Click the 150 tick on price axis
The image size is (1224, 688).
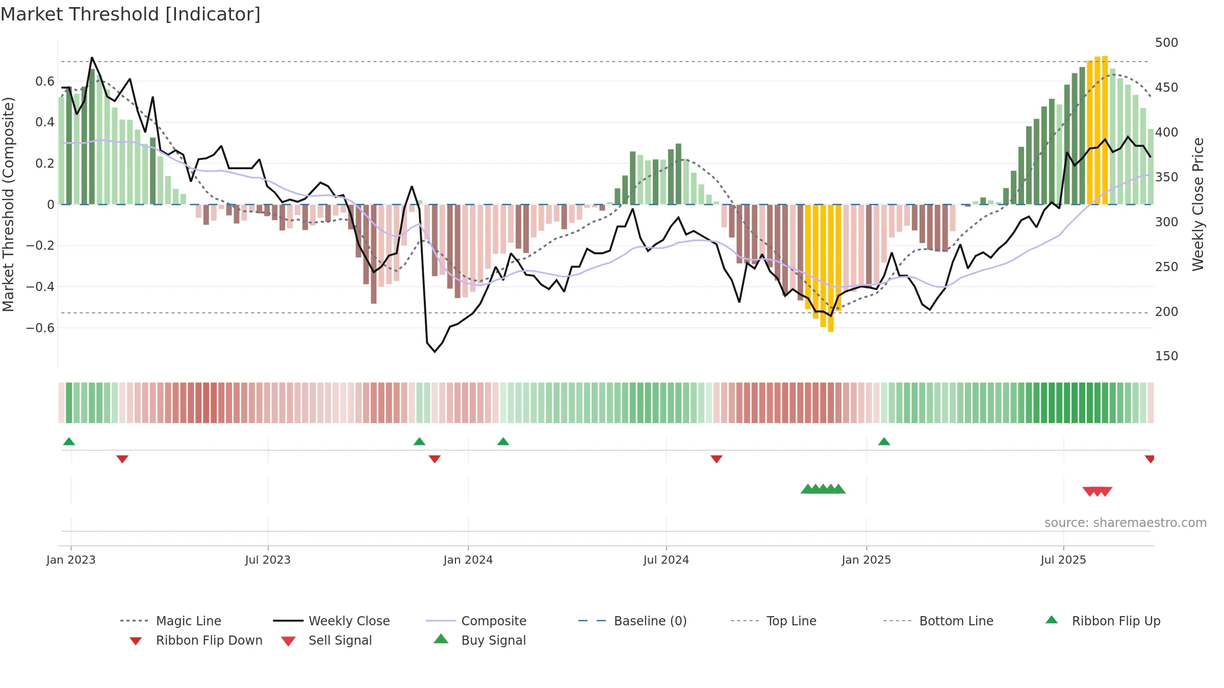(1166, 356)
